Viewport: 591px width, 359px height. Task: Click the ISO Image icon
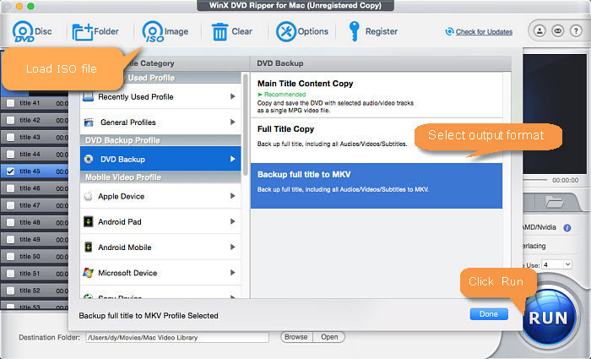click(x=153, y=32)
